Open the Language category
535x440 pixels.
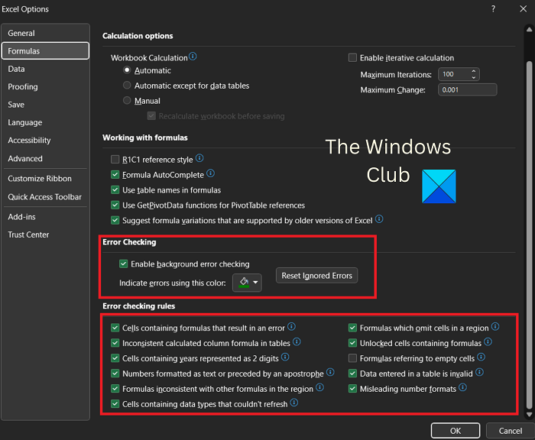click(45, 122)
